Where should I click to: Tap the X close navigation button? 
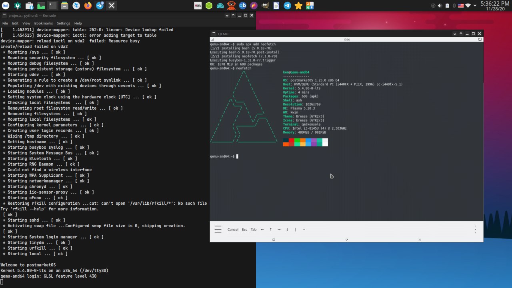(x=420, y=240)
